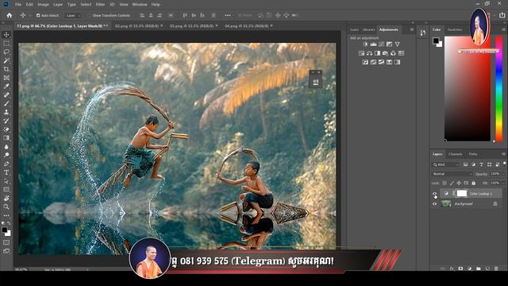Click the foreground color swatch in Color panel

(x=436, y=41)
